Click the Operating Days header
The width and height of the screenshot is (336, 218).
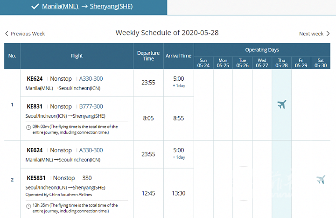point(262,50)
